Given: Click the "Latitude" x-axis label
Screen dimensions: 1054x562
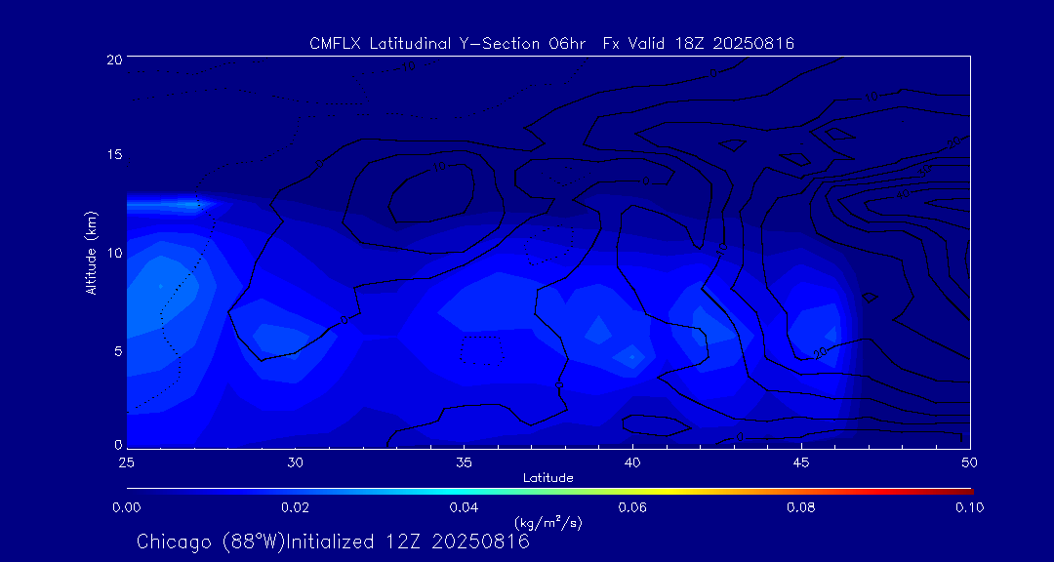Looking at the screenshot, I should [547, 477].
